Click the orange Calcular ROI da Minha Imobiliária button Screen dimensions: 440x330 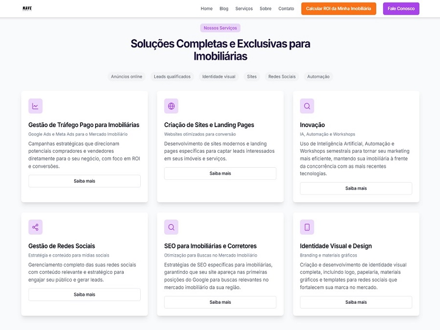coord(338,9)
